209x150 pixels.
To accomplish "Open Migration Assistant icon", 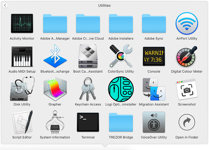I will [154, 89].
